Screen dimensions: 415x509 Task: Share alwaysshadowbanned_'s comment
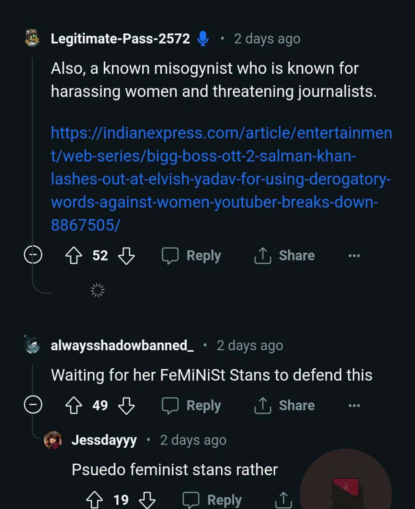pos(285,406)
